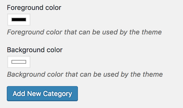The height and width of the screenshot is (108, 183).
Task: Click the foreground color description text
Action: click(84, 32)
